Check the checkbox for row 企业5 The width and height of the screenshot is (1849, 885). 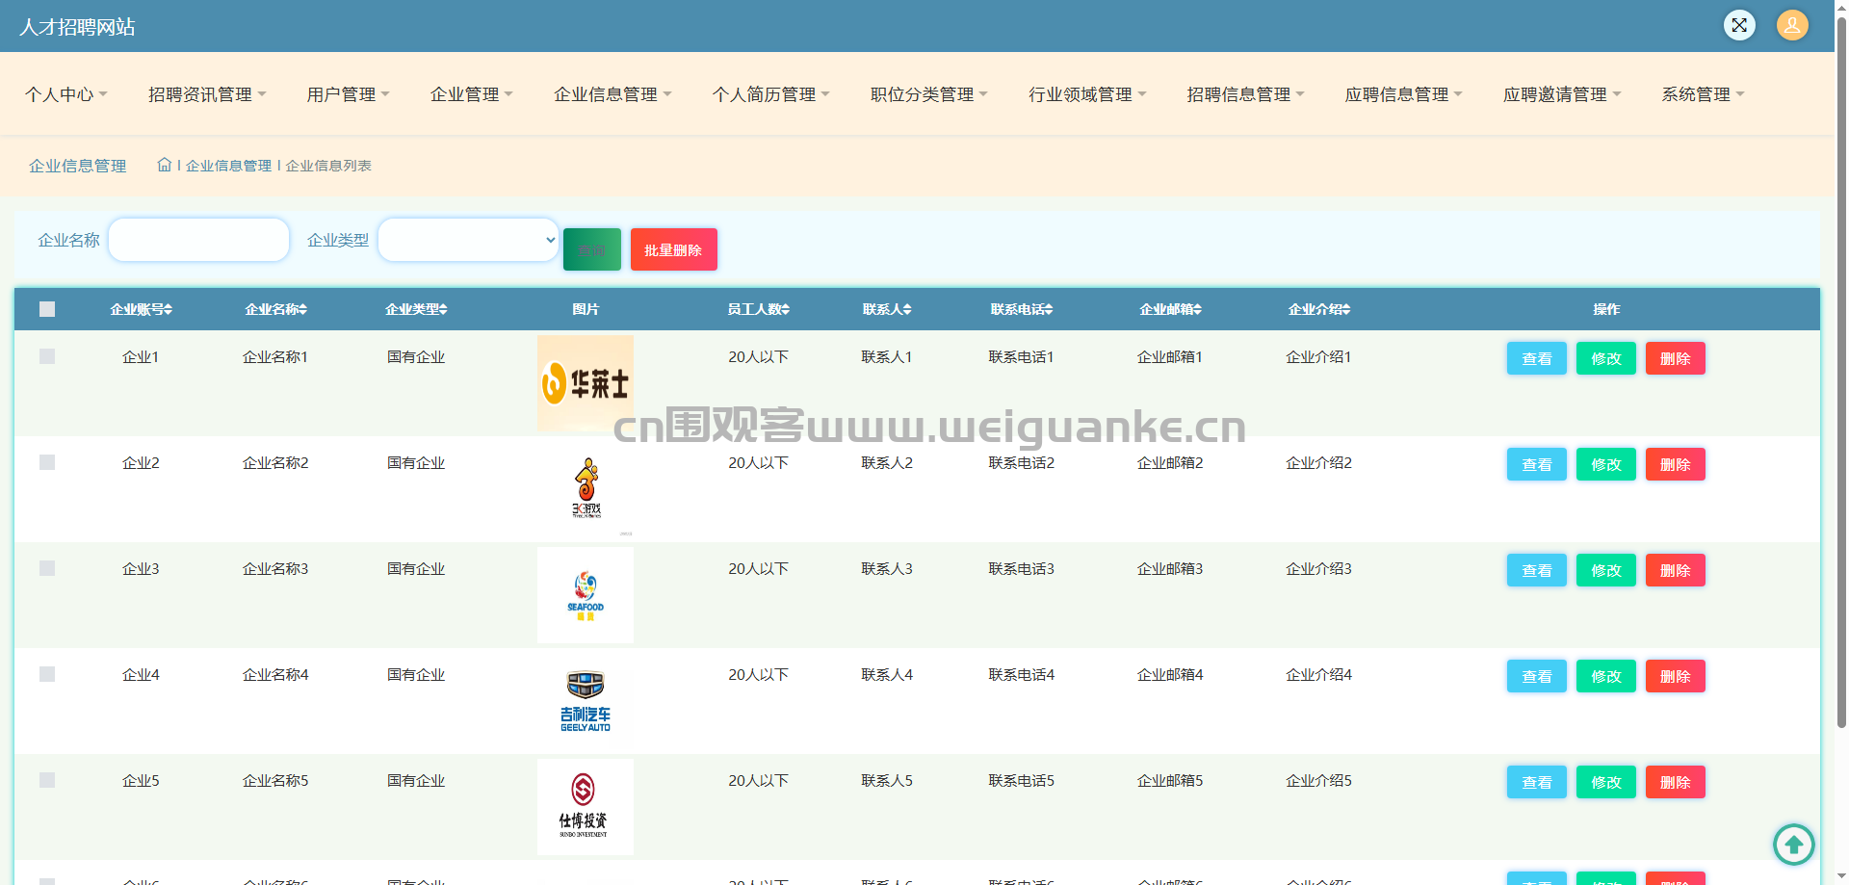(47, 780)
